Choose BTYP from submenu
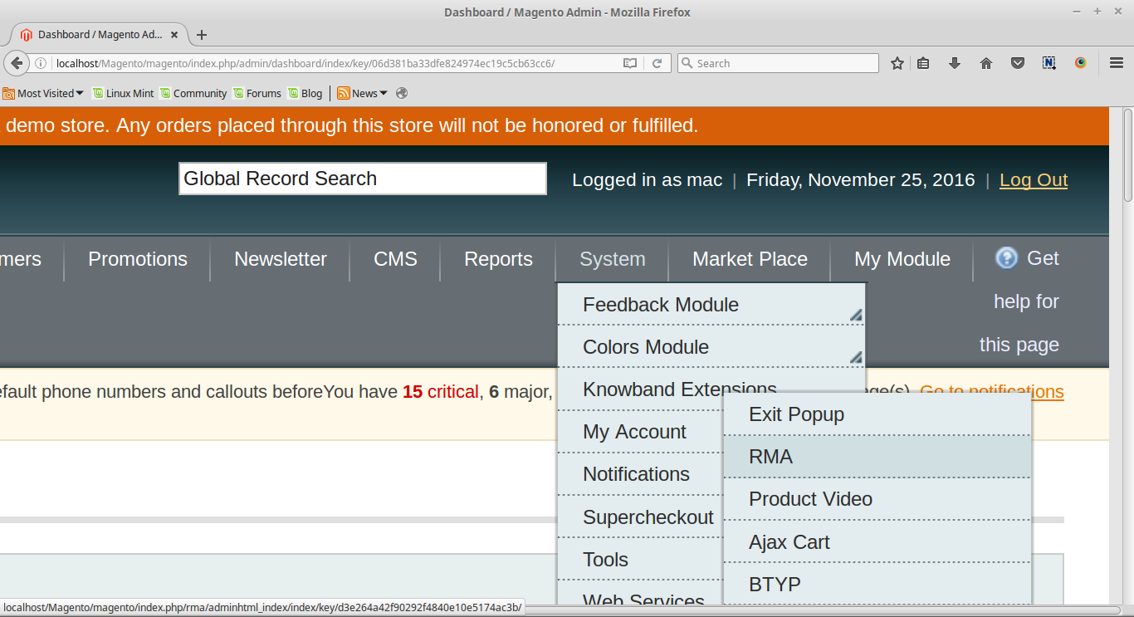 tap(877, 585)
